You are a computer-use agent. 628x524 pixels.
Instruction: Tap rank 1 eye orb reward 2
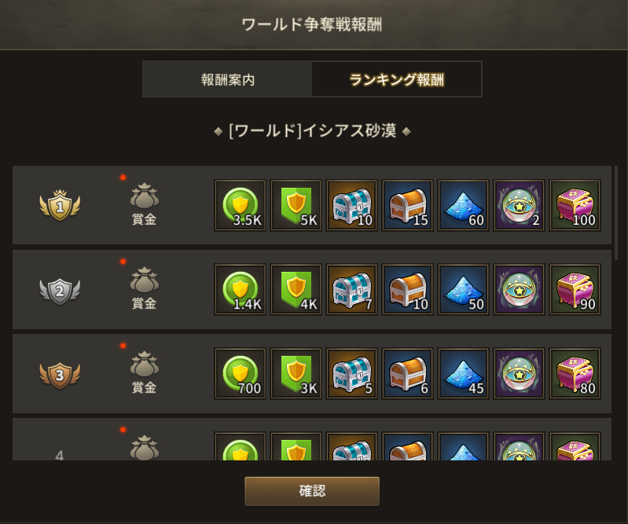click(519, 205)
